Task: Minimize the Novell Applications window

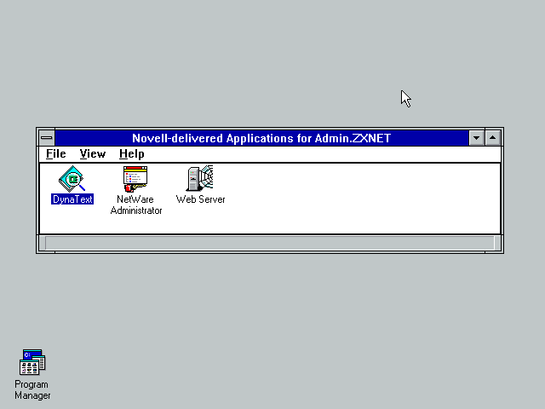Action: (476, 138)
